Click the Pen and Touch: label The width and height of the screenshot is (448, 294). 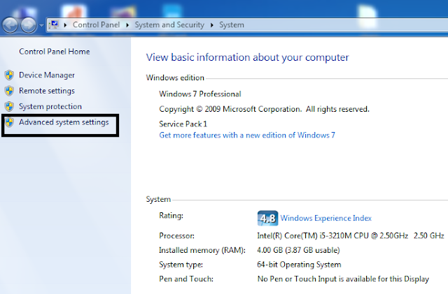coord(186,279)
